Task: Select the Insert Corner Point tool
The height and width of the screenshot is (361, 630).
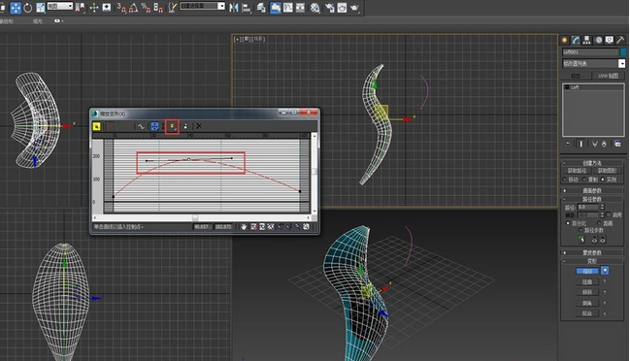Action: point(172,126)
